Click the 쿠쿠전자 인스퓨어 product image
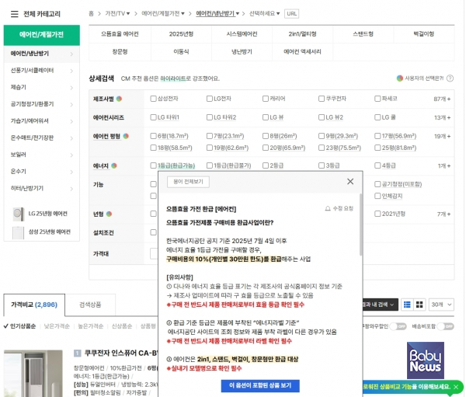Image resolution: width=466 pixels, height=397 pixels. coord(33,373)
